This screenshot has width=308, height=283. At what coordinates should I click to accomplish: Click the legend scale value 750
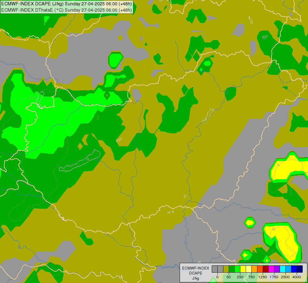tap(251, 277)
